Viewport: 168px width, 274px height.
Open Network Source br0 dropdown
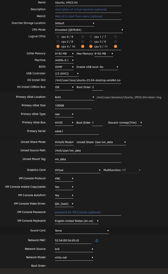pos(74,249)
